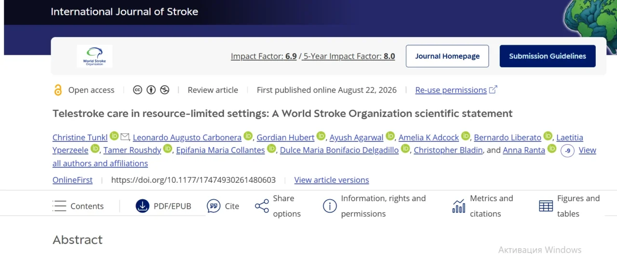This screenshot has height=254, width=617.
Task: Click the Abstract heading
Action: (78, 240)
